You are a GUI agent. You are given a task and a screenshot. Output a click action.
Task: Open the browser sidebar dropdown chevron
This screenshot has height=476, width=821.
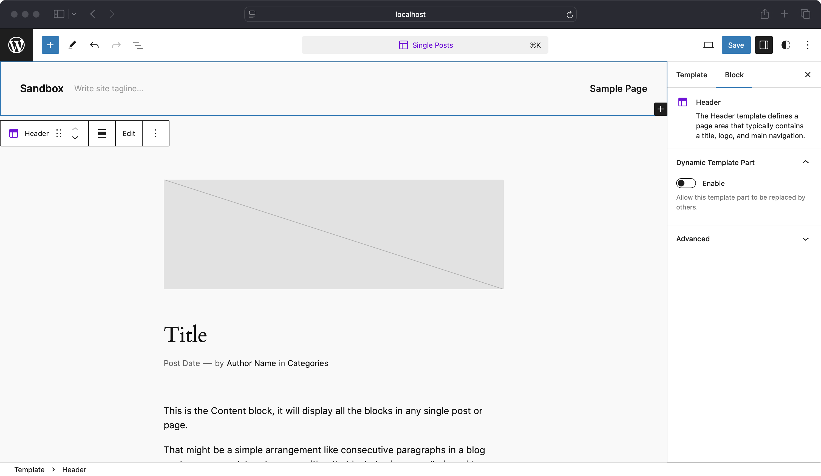[x=74, y=14]
